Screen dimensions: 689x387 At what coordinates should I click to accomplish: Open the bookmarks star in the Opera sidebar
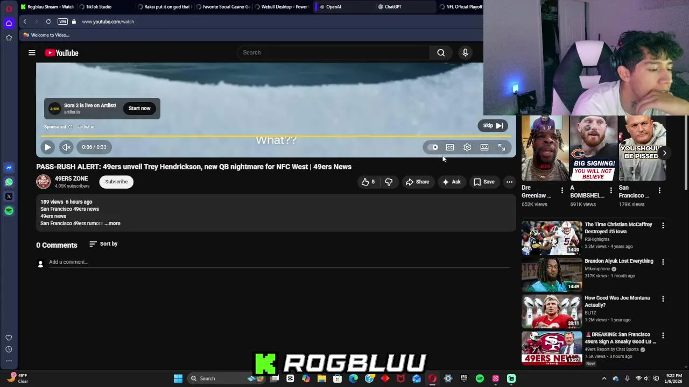click(x=9, y=38)
